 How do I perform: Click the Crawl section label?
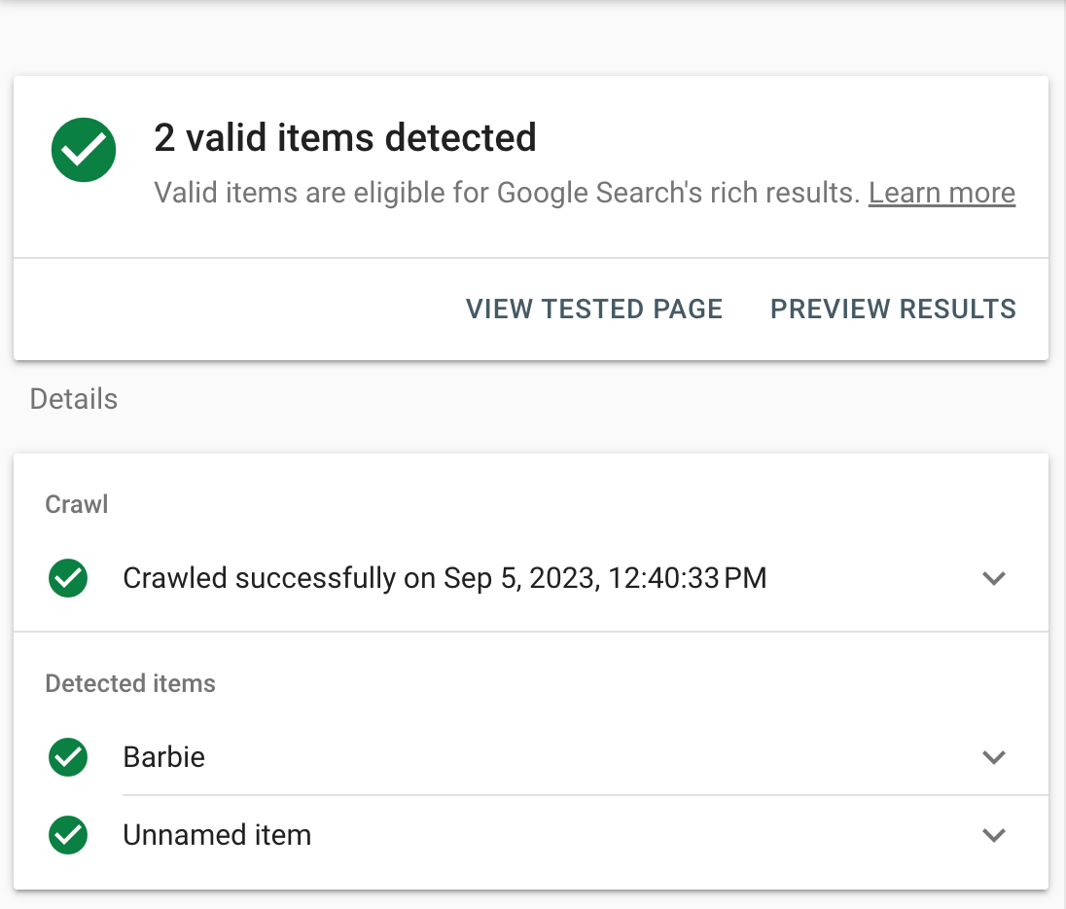[x=76, y=504]
